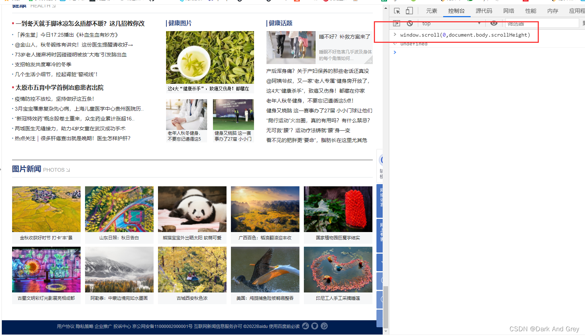Screen dimensions: 585x336
Task: Open headline 一到冬天就手脚冰凉怎么捂都不暖
Action: pos(80,24)
